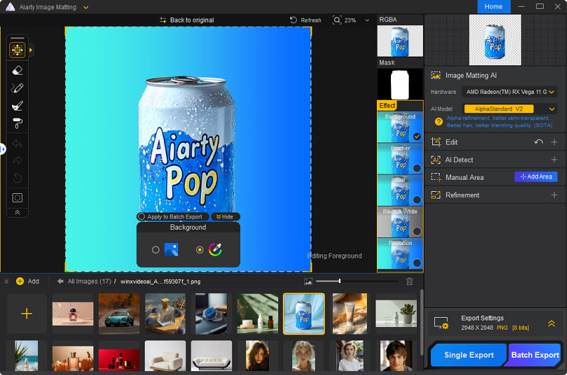Image resolution: width=567 pixels, height=375 pixels.
Task: Click Batch Export
Action: [x=535, y=355]
